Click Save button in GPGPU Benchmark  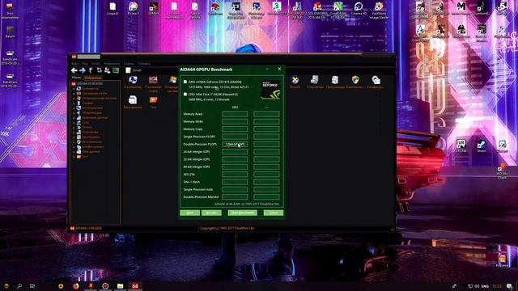pos(189,213)
